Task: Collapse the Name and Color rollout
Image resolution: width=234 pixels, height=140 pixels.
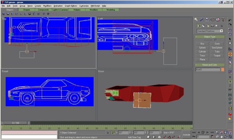Action: click(x=210, y=65)
